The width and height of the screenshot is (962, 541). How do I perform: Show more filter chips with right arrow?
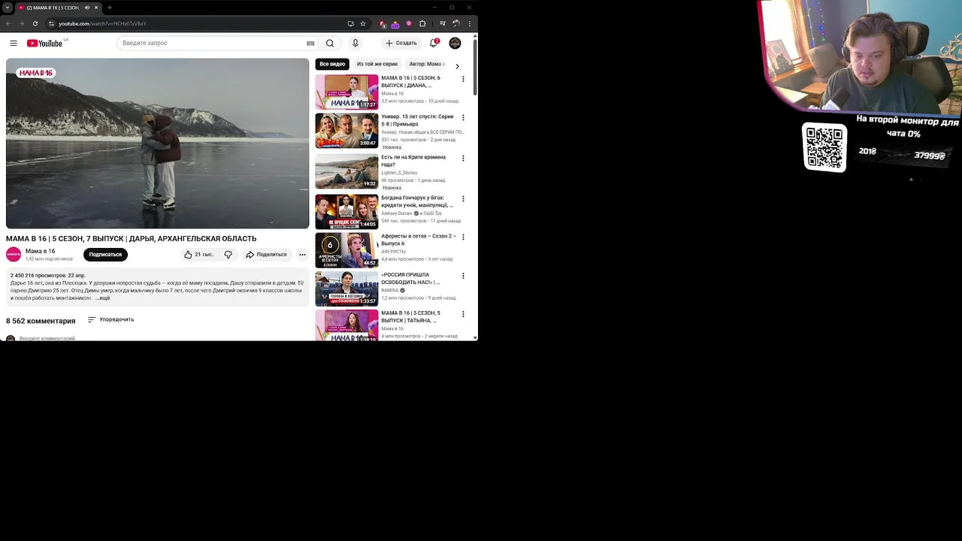(x=457, y=66)
